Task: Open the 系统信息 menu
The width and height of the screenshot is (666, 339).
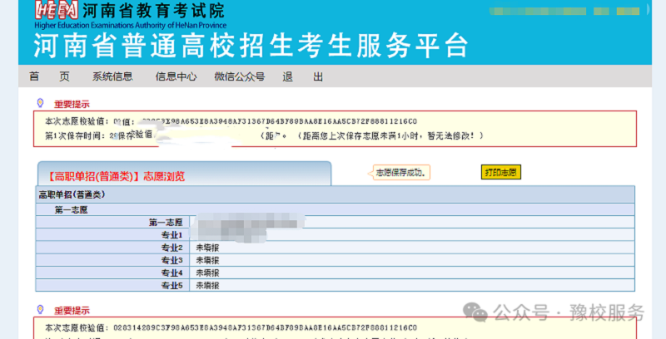Action: tap(112, 76)
